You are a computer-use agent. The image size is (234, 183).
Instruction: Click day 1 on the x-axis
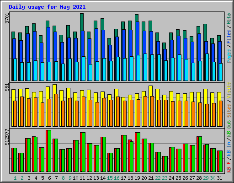click(15, 178)
